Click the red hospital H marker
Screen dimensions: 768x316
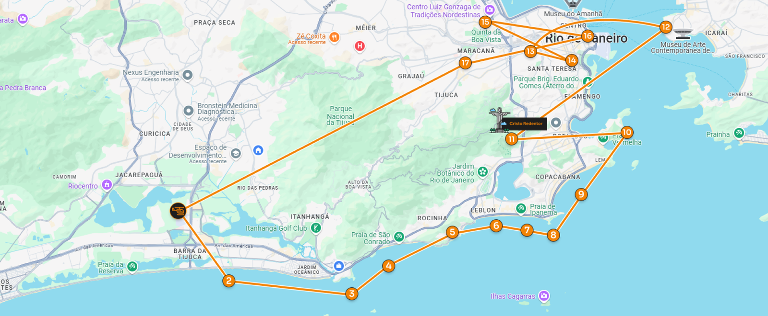[360, 46]
